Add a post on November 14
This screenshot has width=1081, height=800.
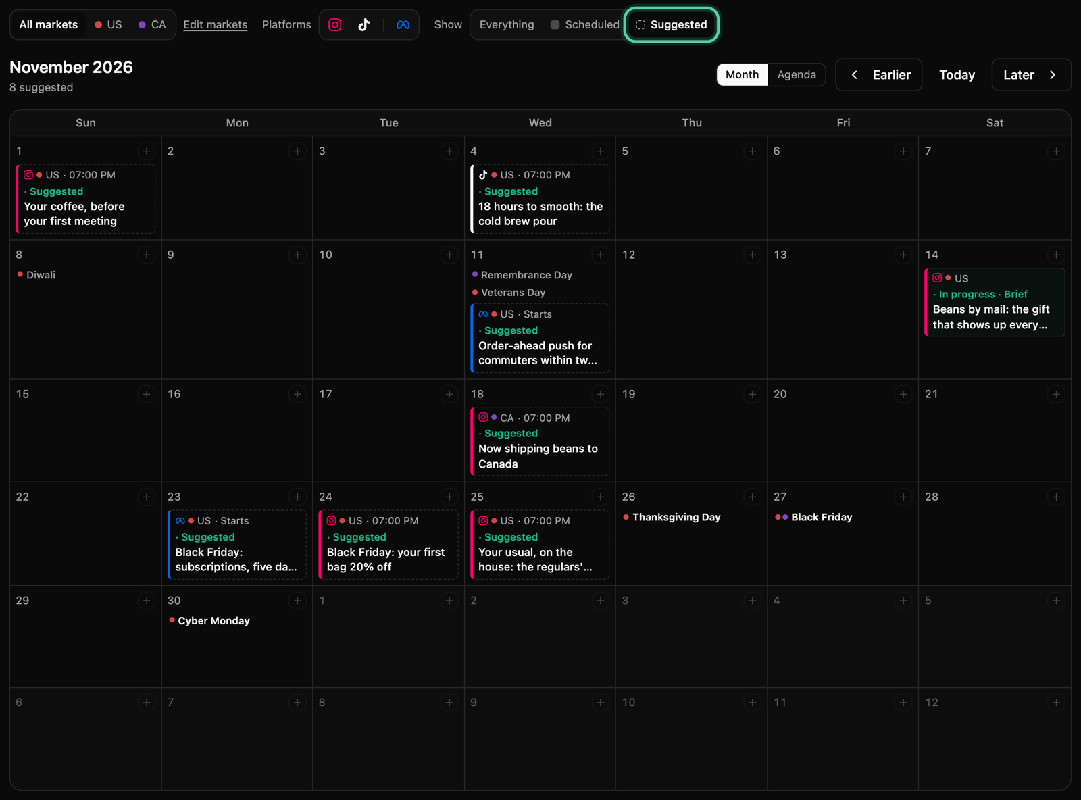tap(1056, 255)
